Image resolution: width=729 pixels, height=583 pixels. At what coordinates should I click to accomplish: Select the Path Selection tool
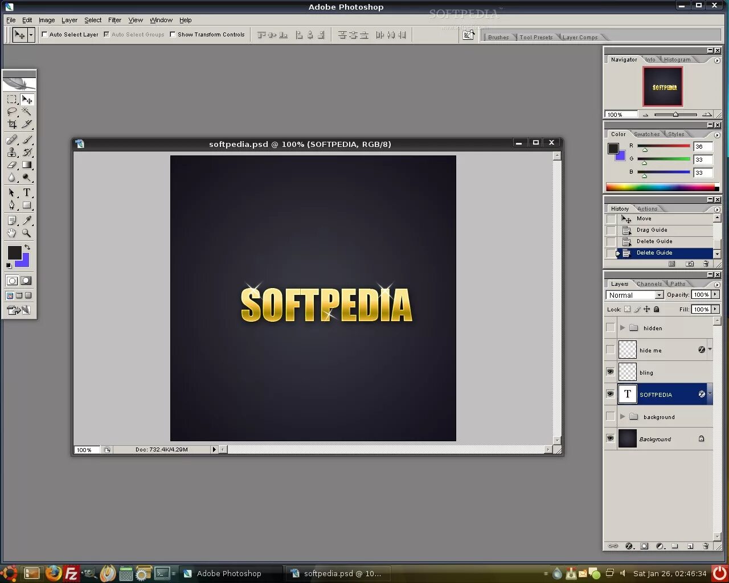(x=12, y=193)
